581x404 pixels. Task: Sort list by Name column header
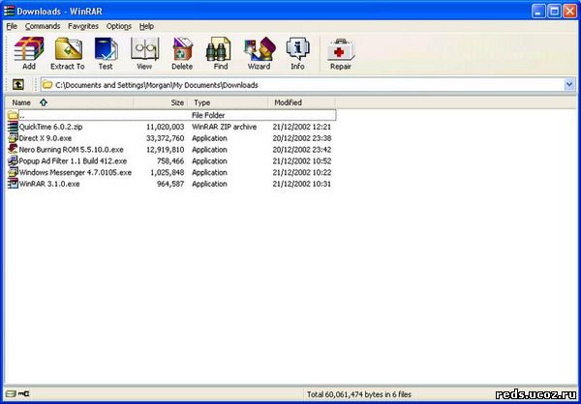point(70,102)
